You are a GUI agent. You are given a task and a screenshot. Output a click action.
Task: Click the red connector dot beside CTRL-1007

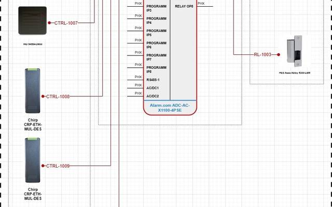tap(49, 23)
